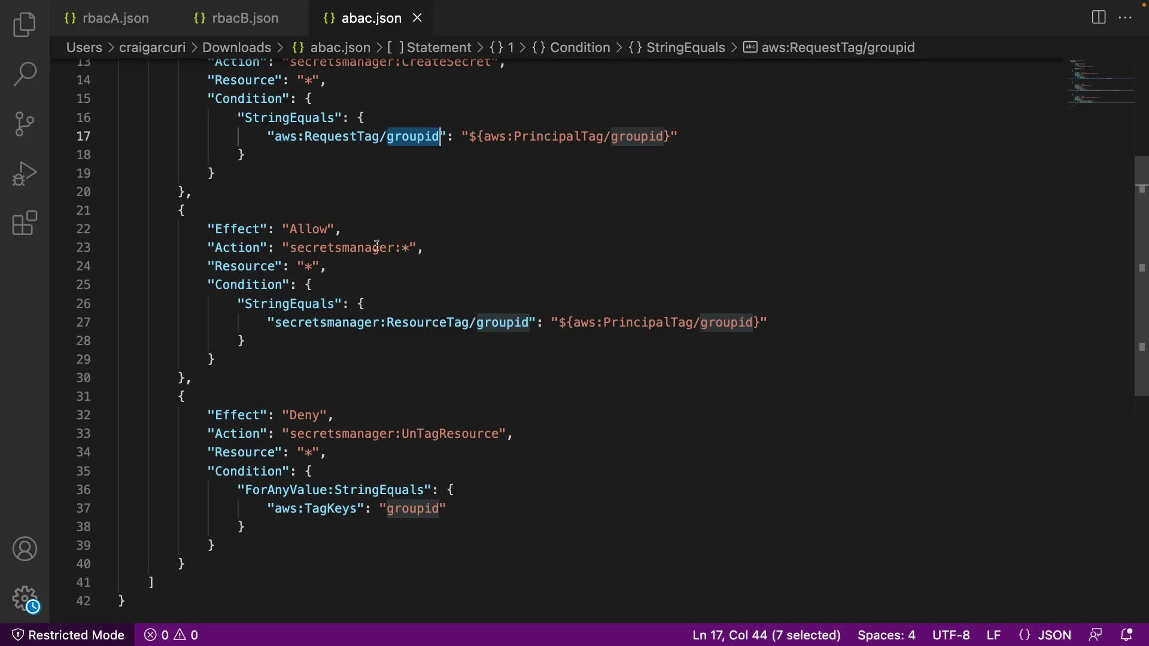The image size is (1149, 646).
Task: Open notifications bell in status bar
Action: click(x=1126, y=635)
